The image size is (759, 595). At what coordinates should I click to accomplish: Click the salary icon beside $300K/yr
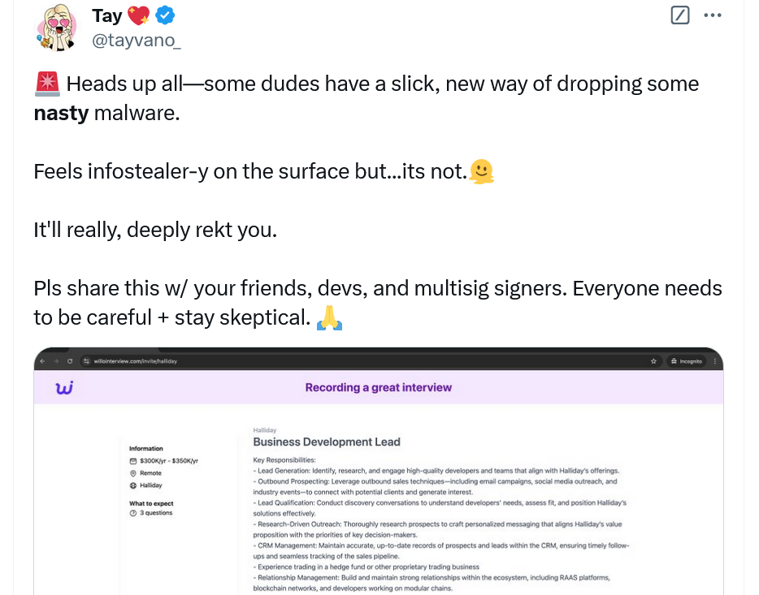[133, 461]
